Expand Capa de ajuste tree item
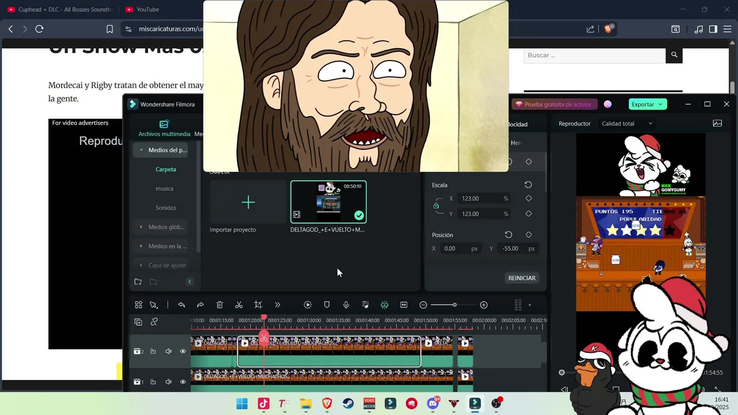 pyautogui.click(x=141, y=265)
